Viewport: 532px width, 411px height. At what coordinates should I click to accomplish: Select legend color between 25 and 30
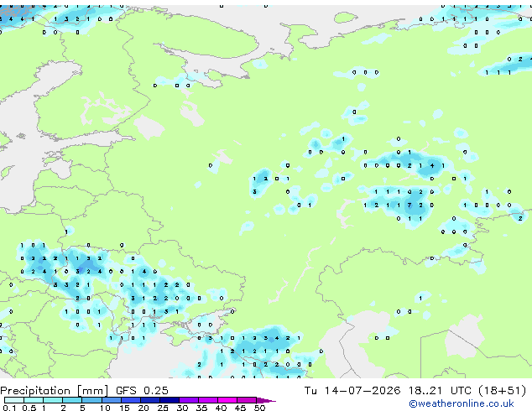point(169,400)
